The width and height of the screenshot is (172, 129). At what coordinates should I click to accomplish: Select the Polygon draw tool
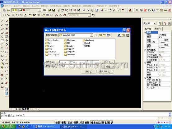2,37
